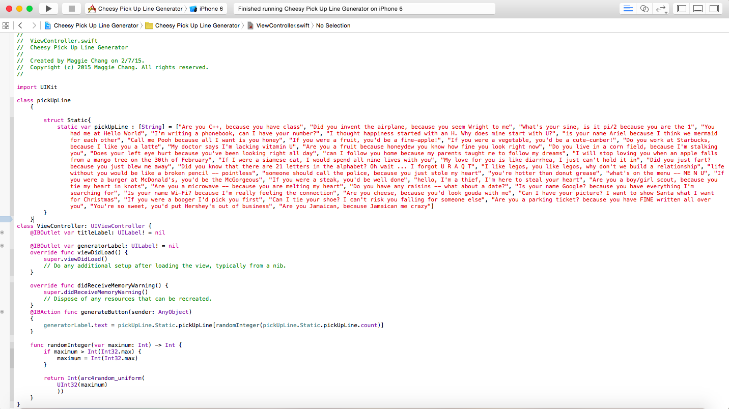
Task: Click 'generatorLabel.text' assignment
Action: [x=76, y=325]
